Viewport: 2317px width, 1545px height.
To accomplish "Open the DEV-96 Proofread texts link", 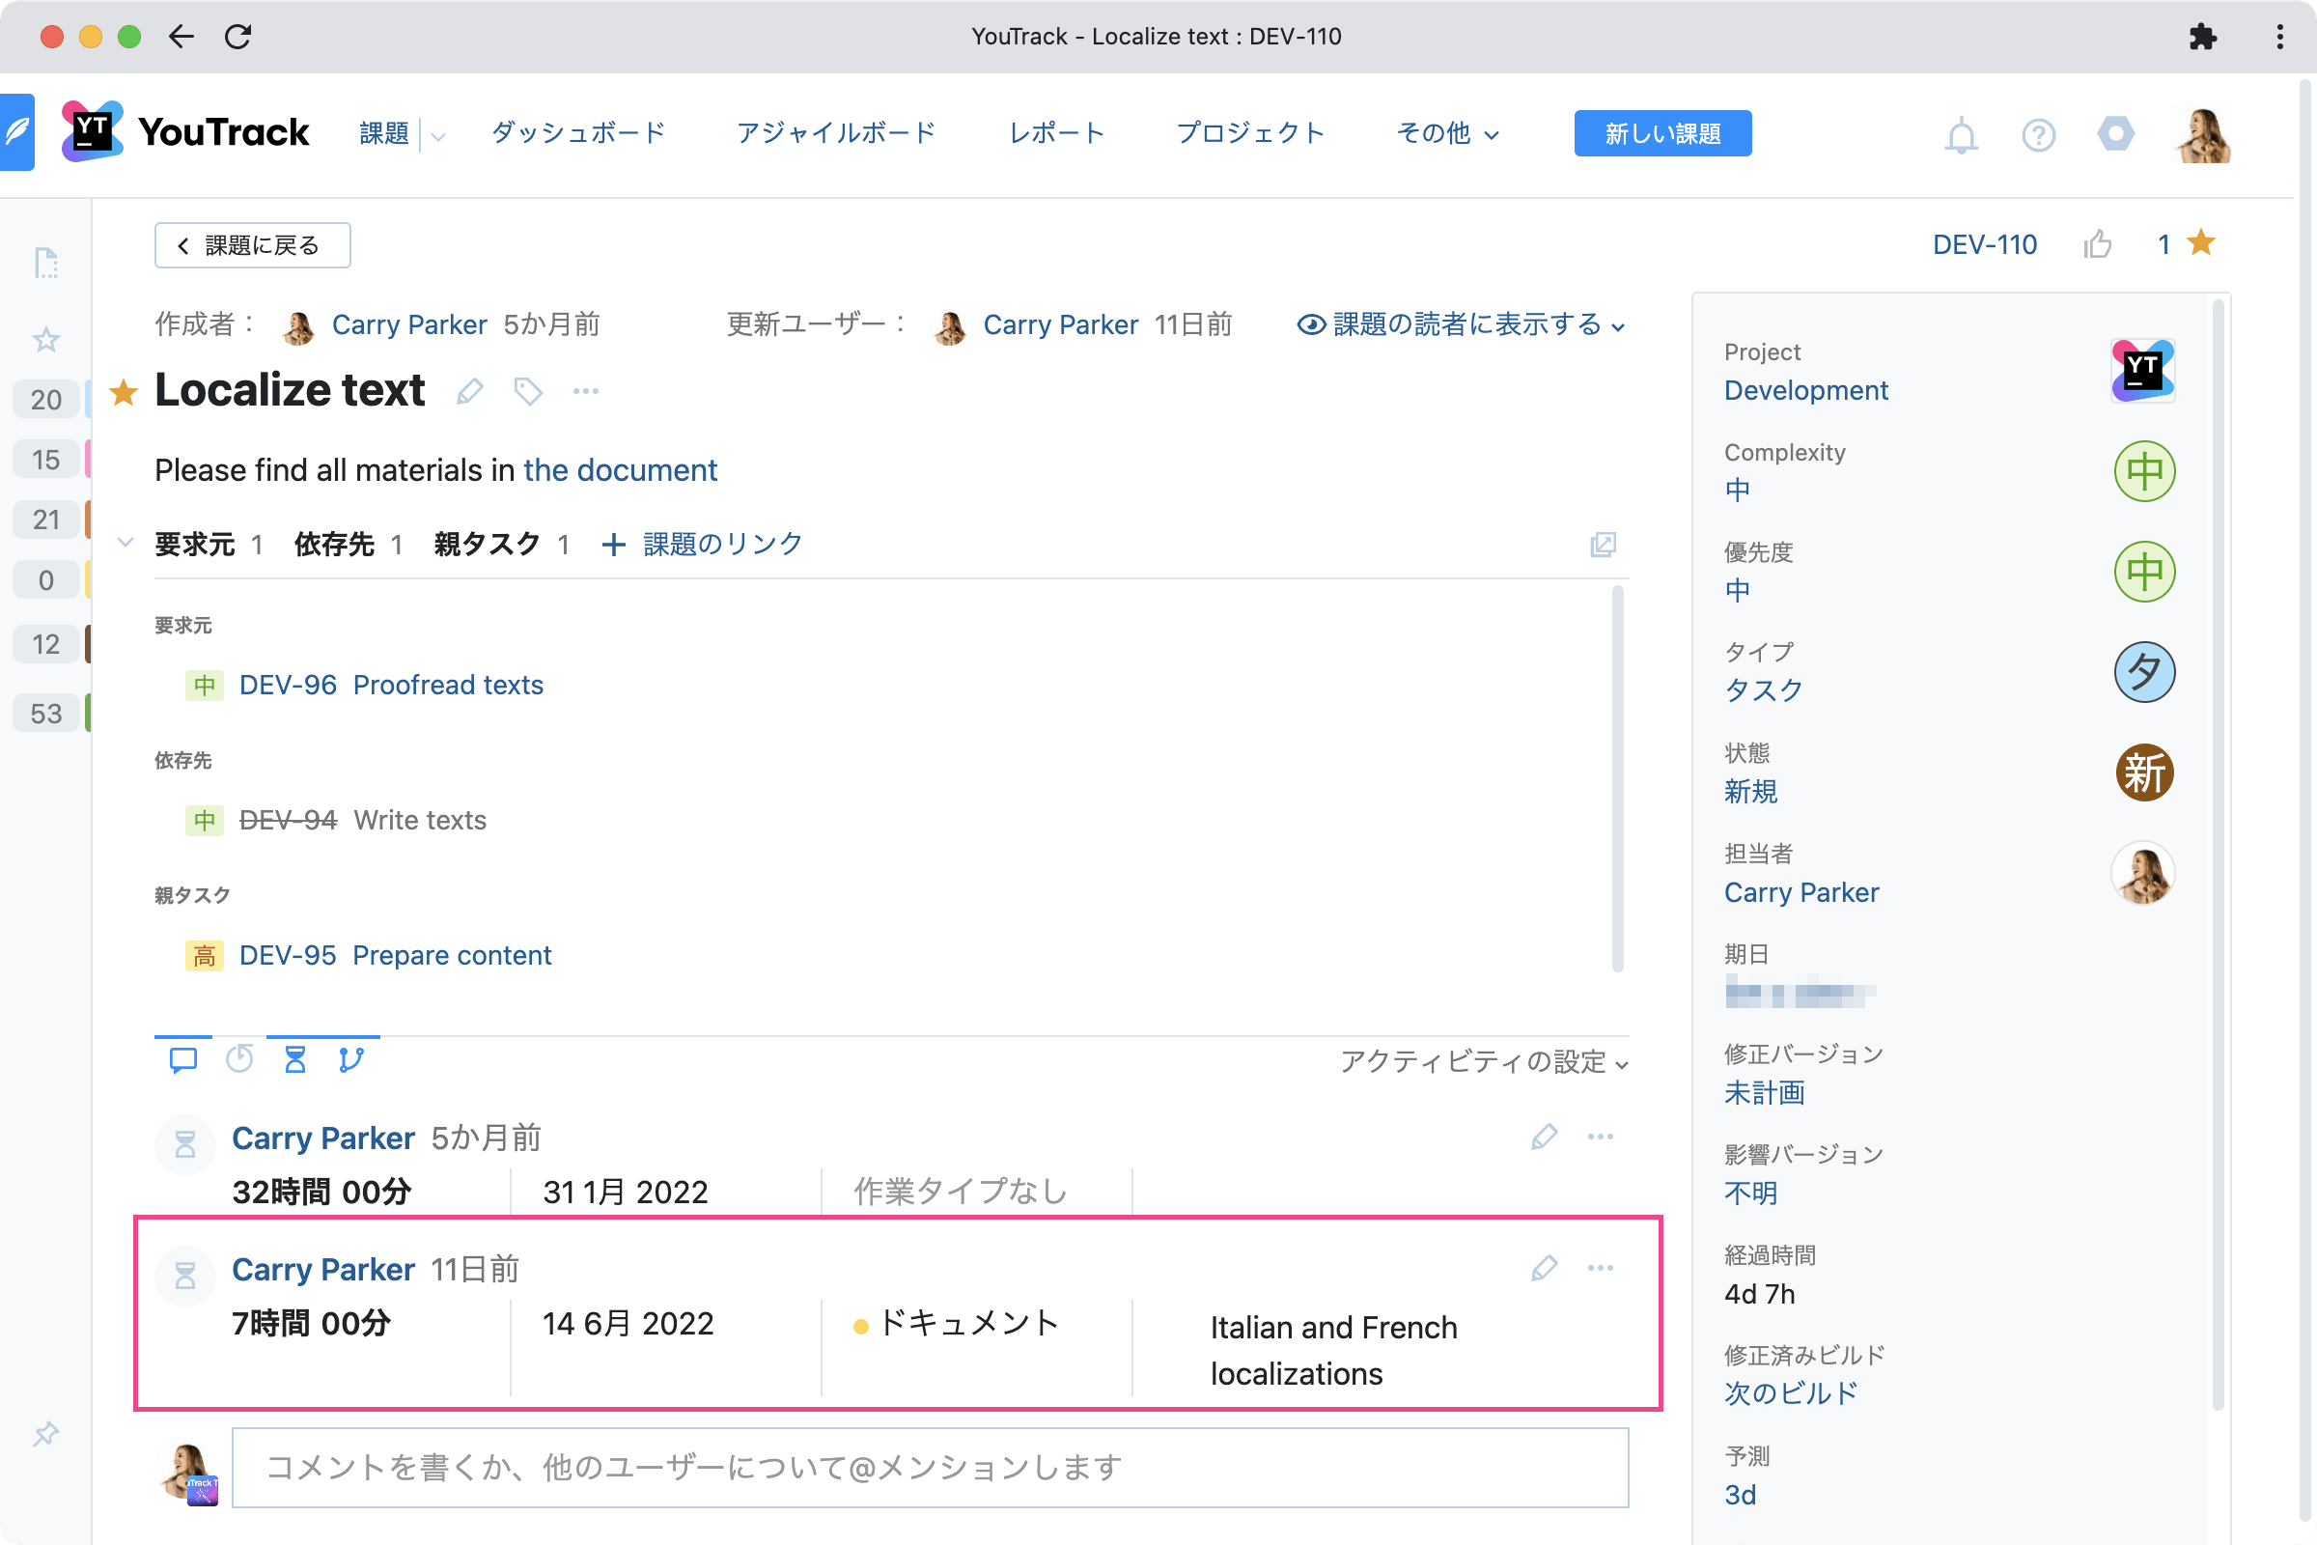I will tap(391, 685).
